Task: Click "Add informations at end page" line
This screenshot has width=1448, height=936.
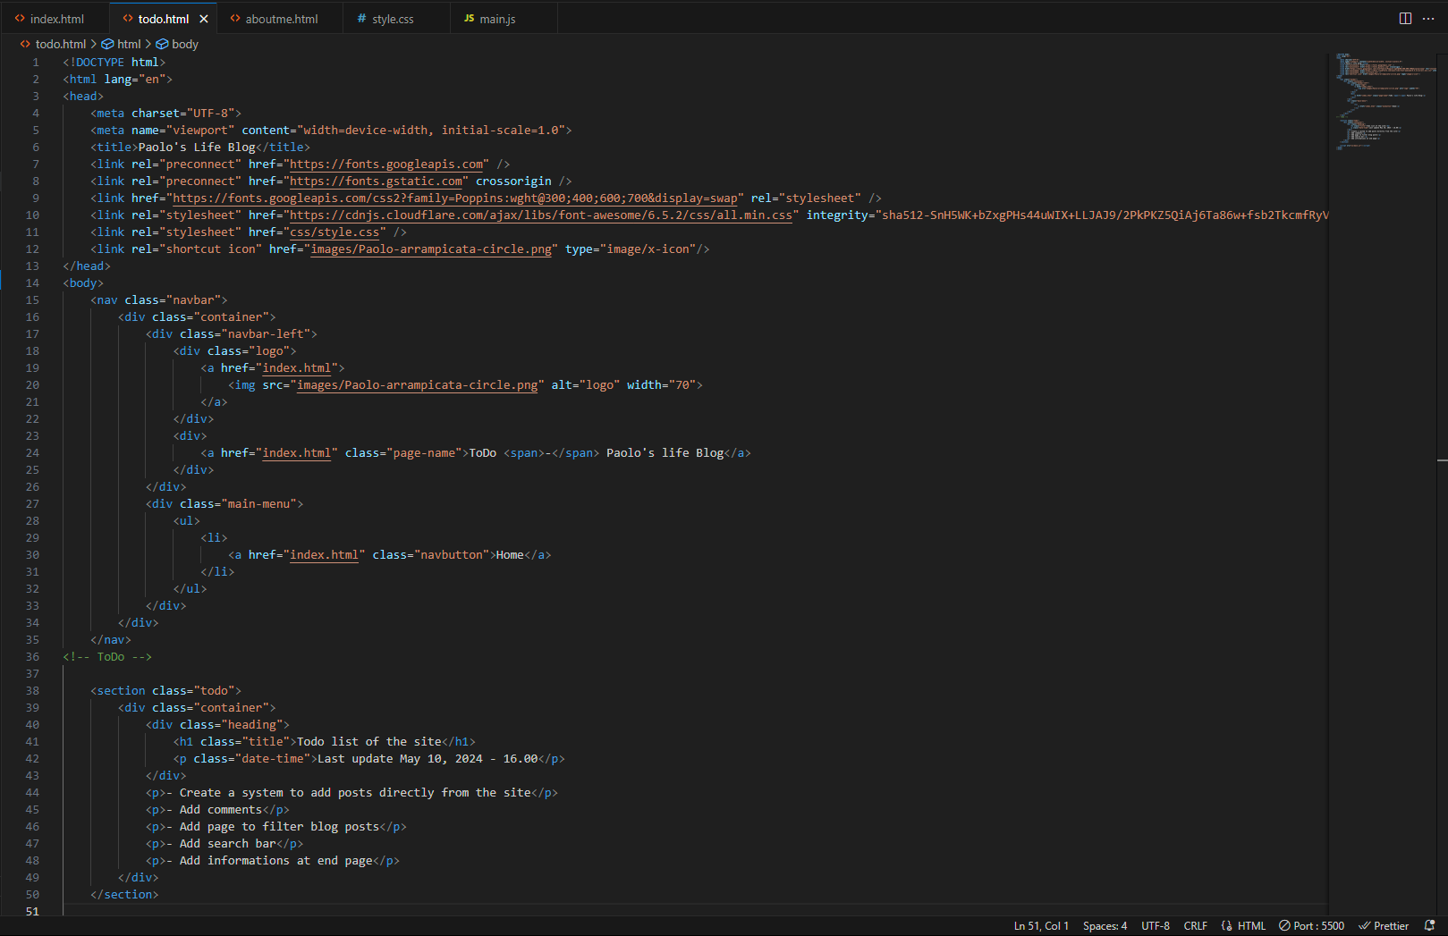Action: [273, 861]
